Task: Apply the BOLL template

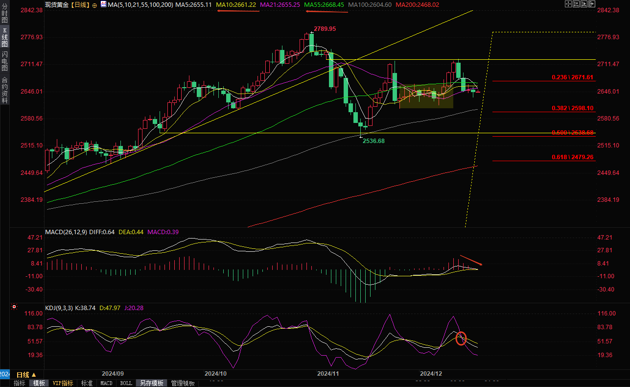Action: tap(126, 383)
